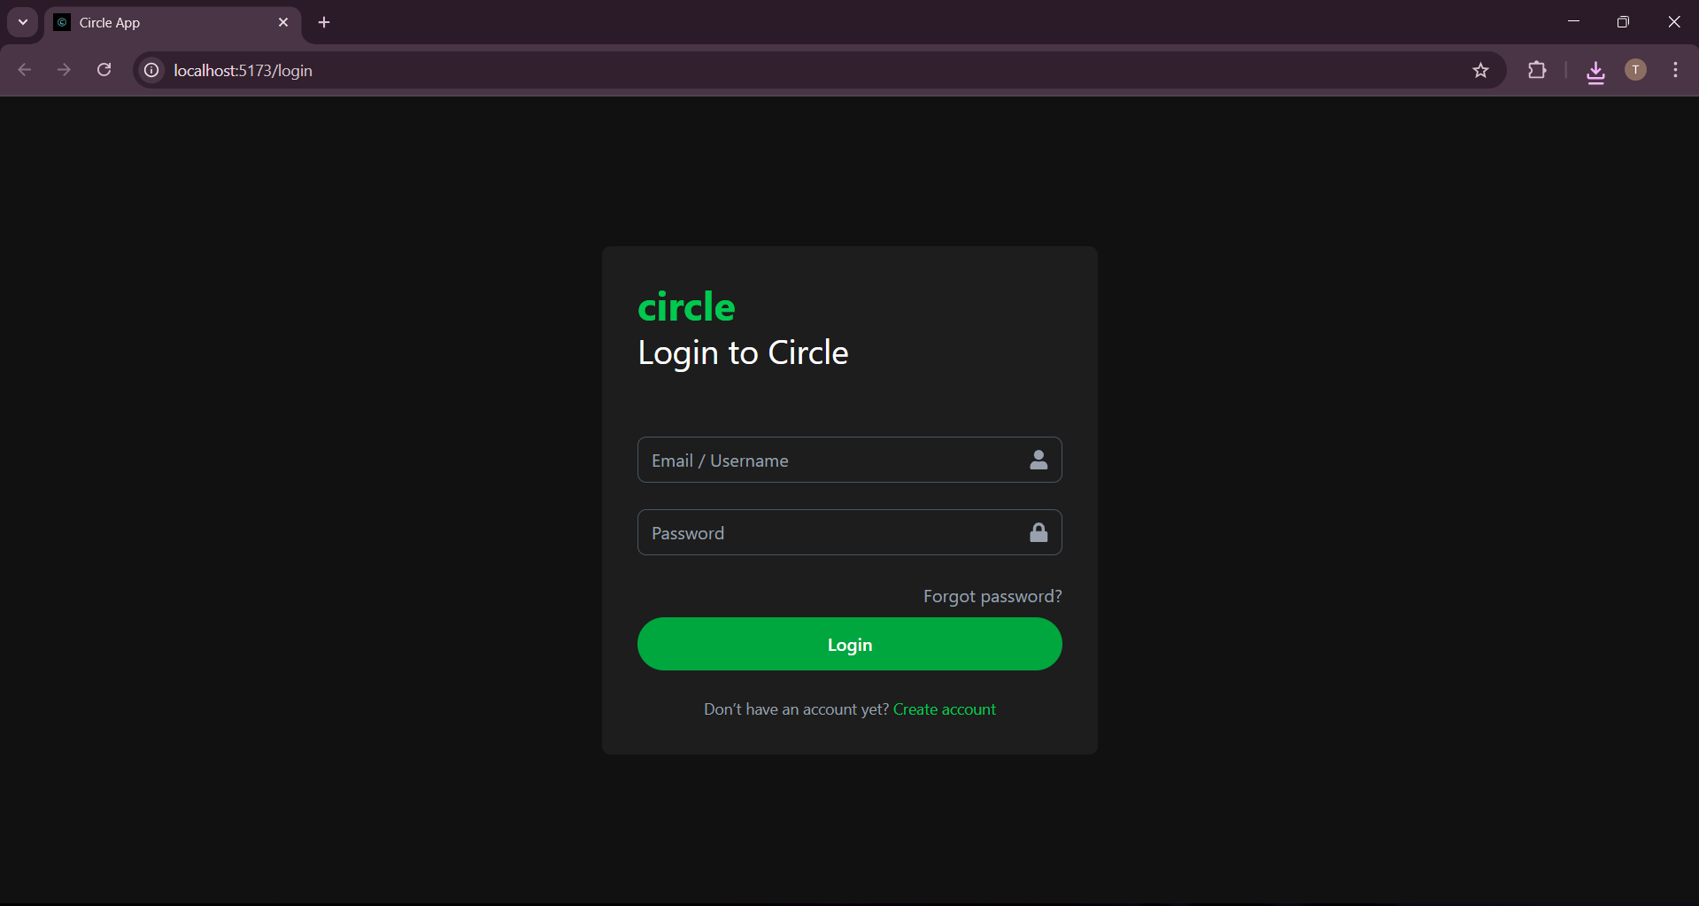Click the Login button
Image resolution: width=1699 pixels, height=906 pixels.
tap(849, 644)
